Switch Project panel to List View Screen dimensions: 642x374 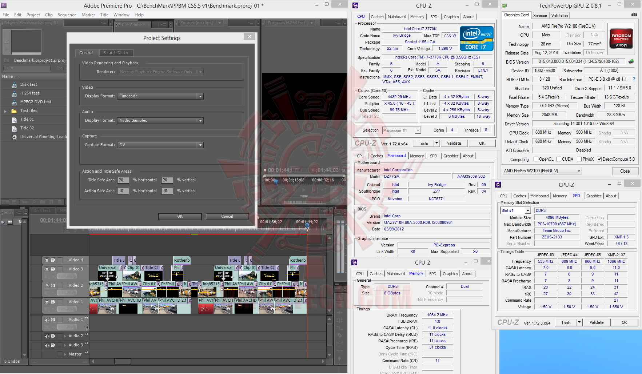pos(5,202)
